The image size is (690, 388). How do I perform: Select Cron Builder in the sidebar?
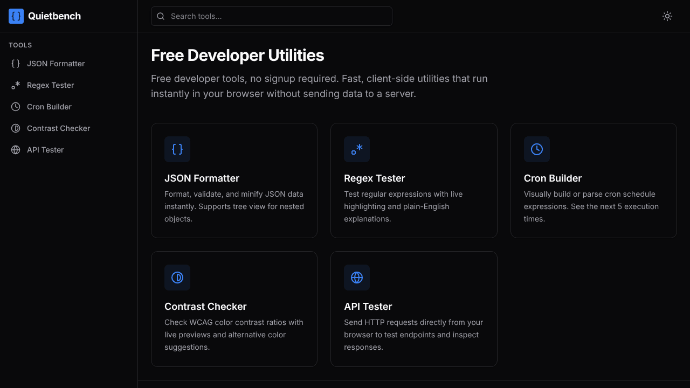pyautogui.click(x=69, y=107)
